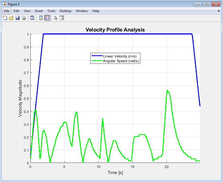The height and width of the screenshot is (182, 223).
Task: Open the Property Inspector toolbar icon
Action: point(62,18)
